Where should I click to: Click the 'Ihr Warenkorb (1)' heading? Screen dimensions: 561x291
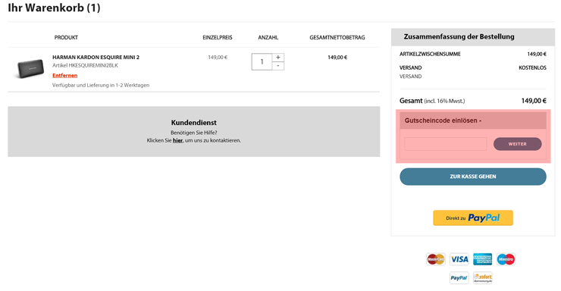pos(54,8)
